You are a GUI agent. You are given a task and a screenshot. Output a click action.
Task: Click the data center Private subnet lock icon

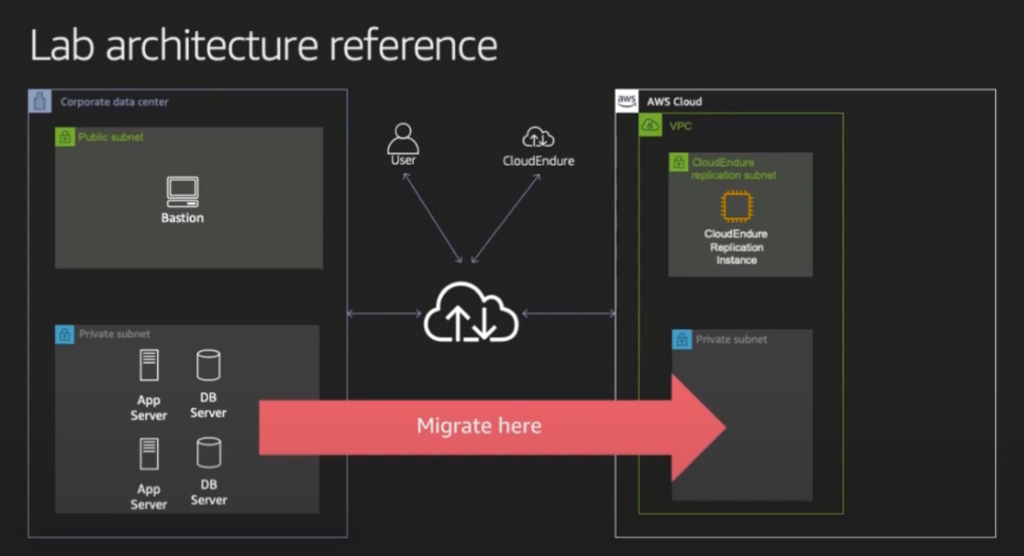(x=65, y=334)
